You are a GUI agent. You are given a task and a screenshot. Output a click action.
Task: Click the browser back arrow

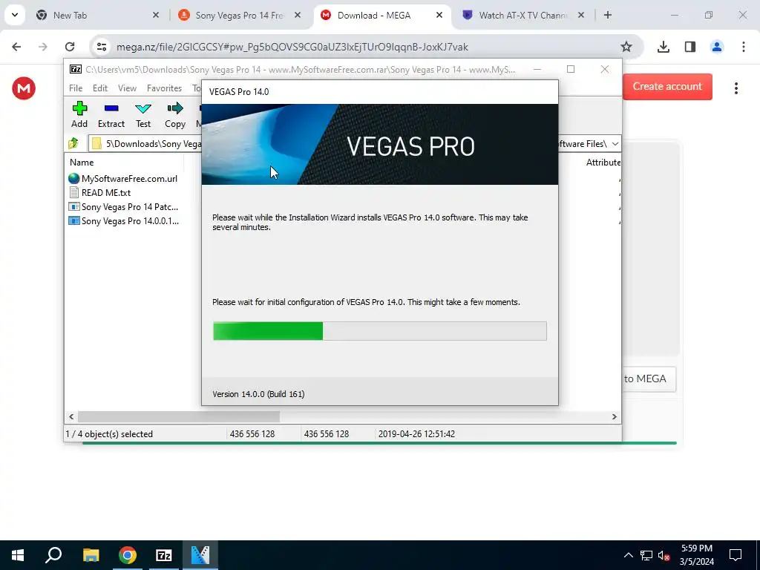coord(16,47)
